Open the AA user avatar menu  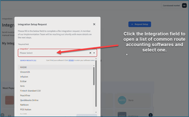tap(184, 6)
